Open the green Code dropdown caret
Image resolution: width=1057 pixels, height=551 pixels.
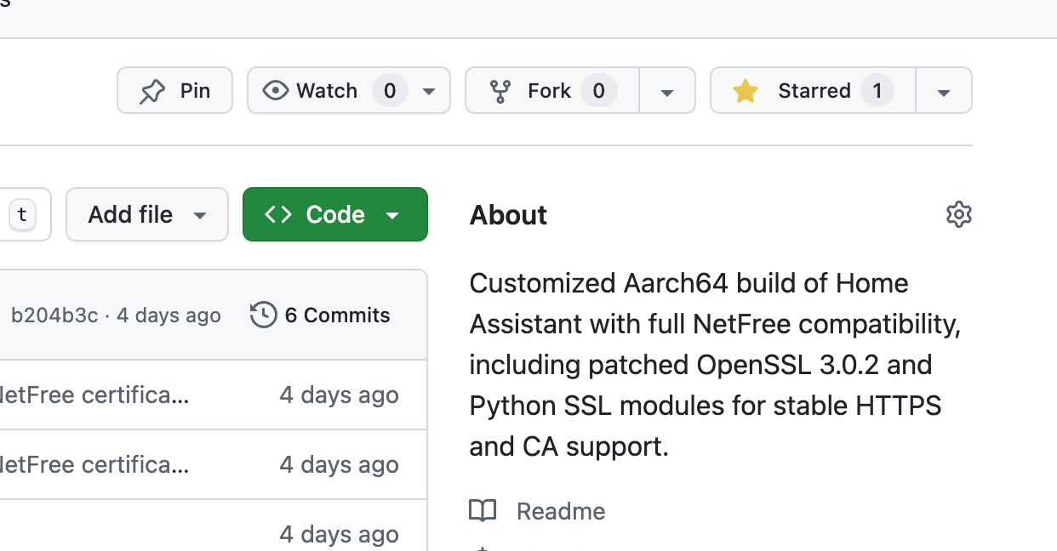tap(392, 215)
